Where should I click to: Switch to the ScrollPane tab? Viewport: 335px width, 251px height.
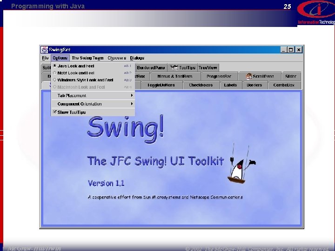point(260,76)
